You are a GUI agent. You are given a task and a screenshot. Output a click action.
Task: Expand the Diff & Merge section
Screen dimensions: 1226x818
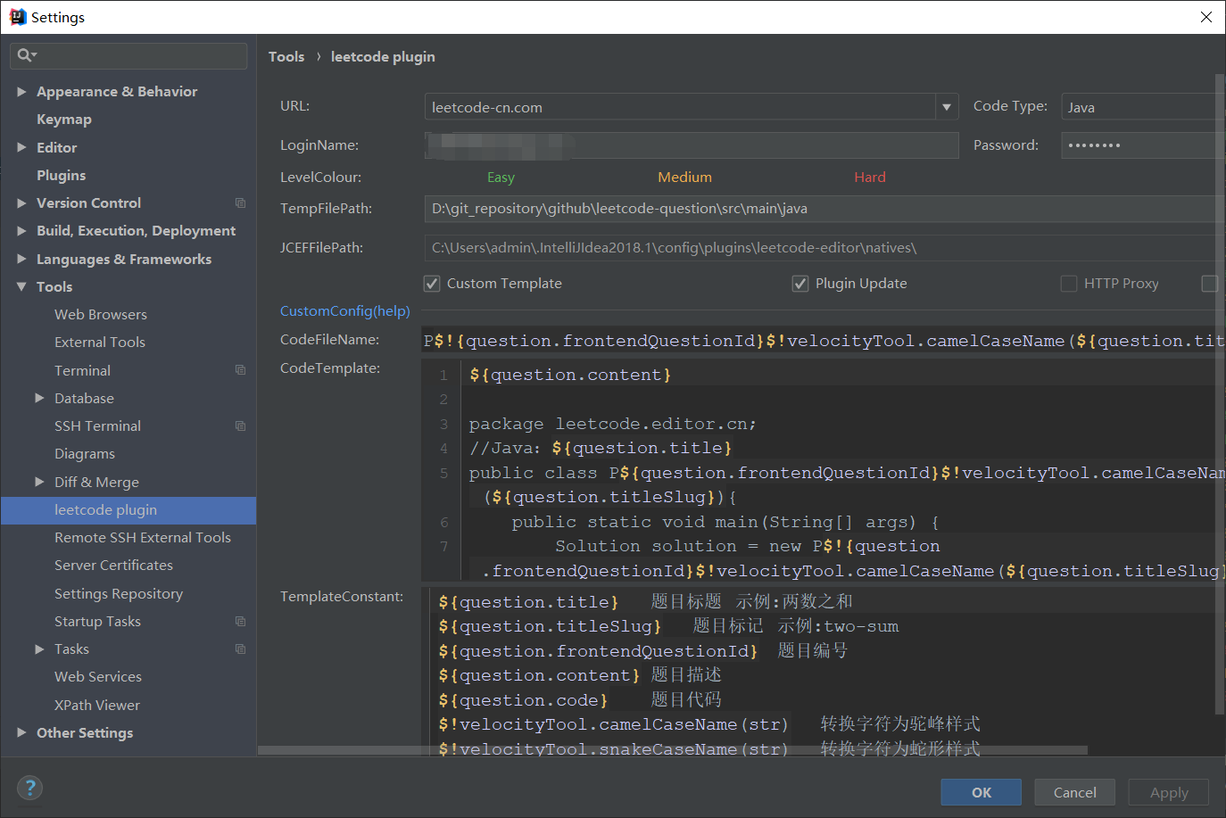(37, 482)
